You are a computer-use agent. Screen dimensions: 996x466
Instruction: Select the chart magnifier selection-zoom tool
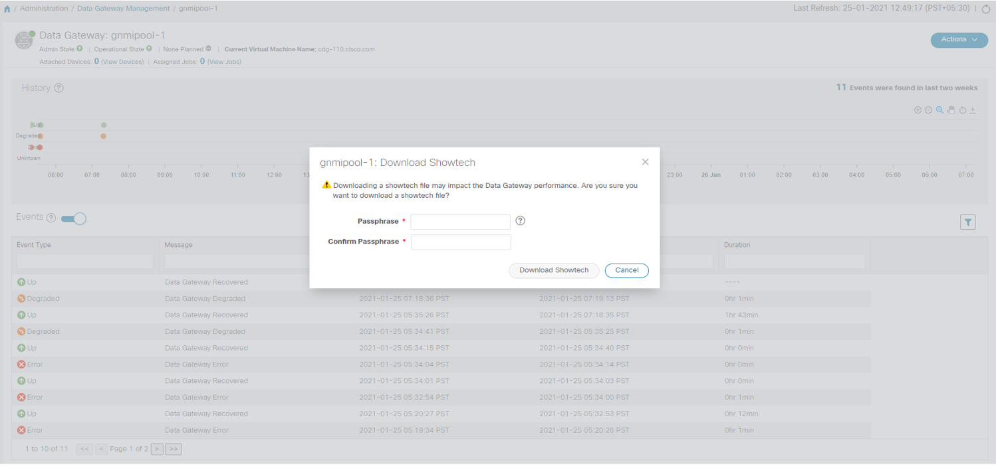[x=939, y=110]
